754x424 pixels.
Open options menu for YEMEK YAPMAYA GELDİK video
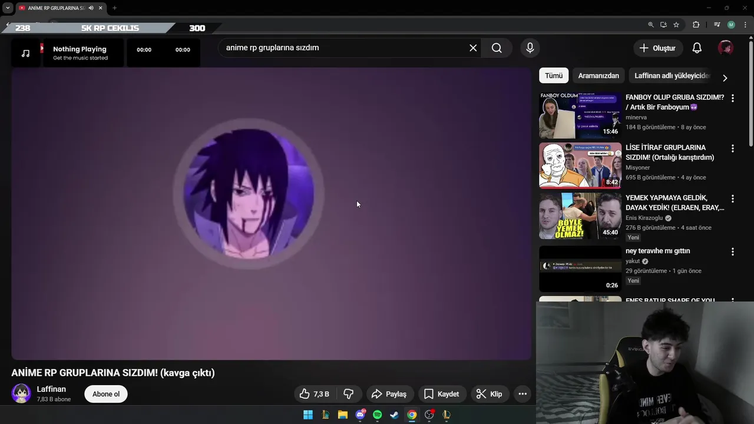pyautogui.click(x=733, y=198)
